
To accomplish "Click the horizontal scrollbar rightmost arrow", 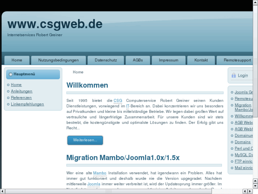I will (x=250, y=192).
